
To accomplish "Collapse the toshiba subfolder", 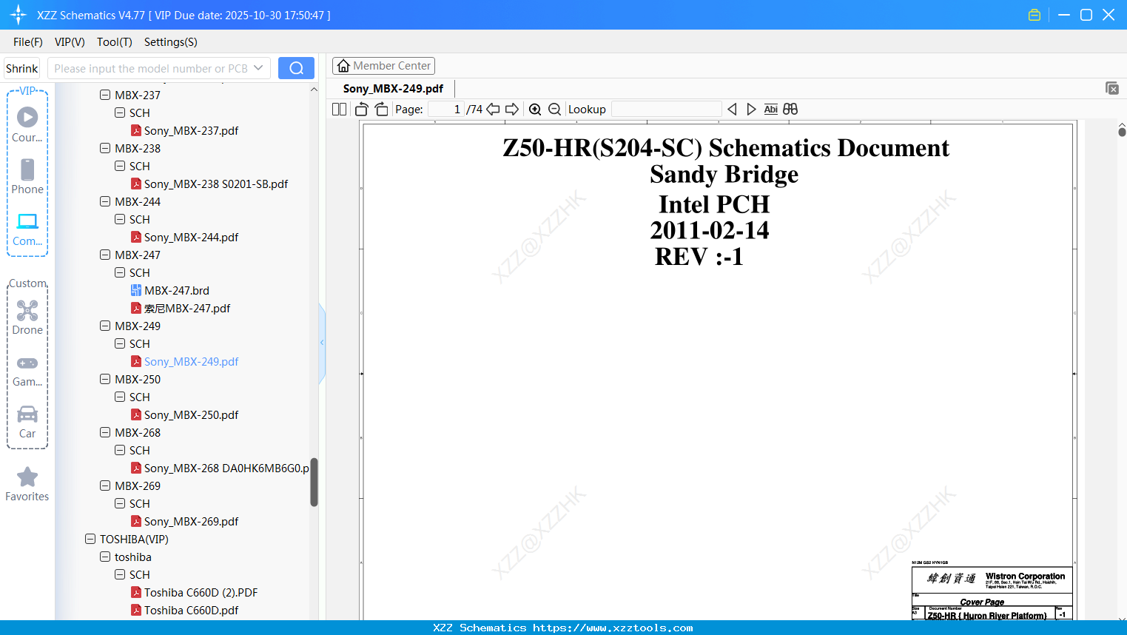I will 105,557.
